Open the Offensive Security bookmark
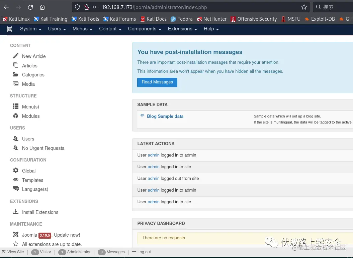 [254, 19]
